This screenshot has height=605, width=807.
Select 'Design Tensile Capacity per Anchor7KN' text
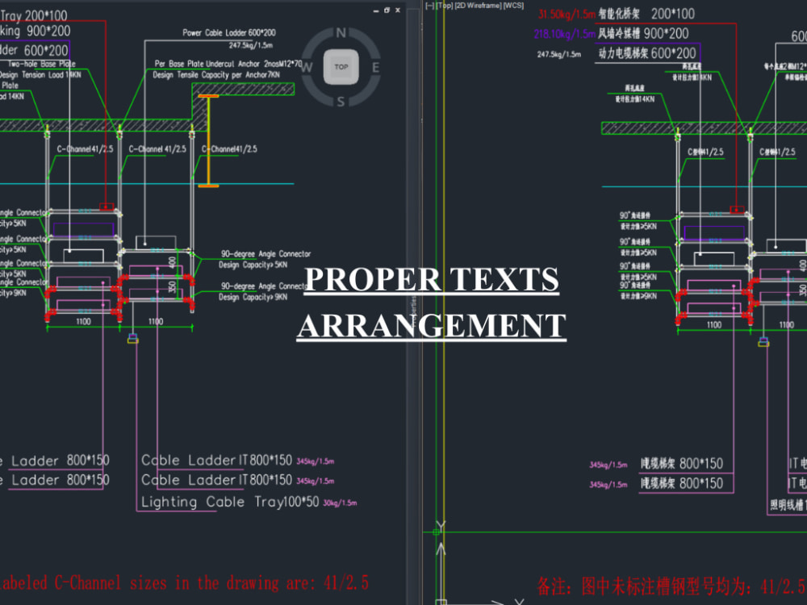coord(216,75)
